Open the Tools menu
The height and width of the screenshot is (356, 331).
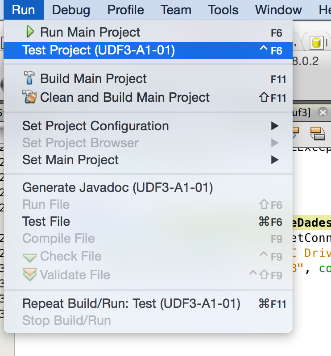point(223,10)
